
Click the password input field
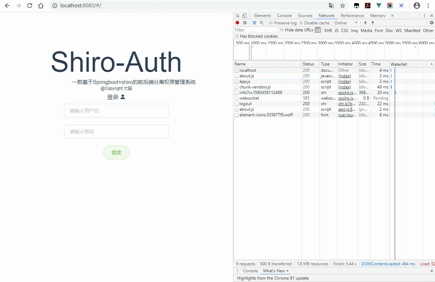coord(117,132)
